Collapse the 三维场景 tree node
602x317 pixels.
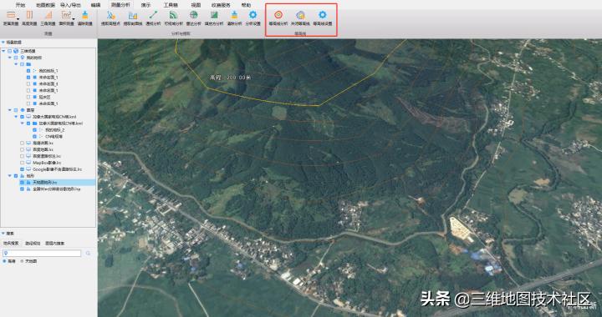(3, 51)
